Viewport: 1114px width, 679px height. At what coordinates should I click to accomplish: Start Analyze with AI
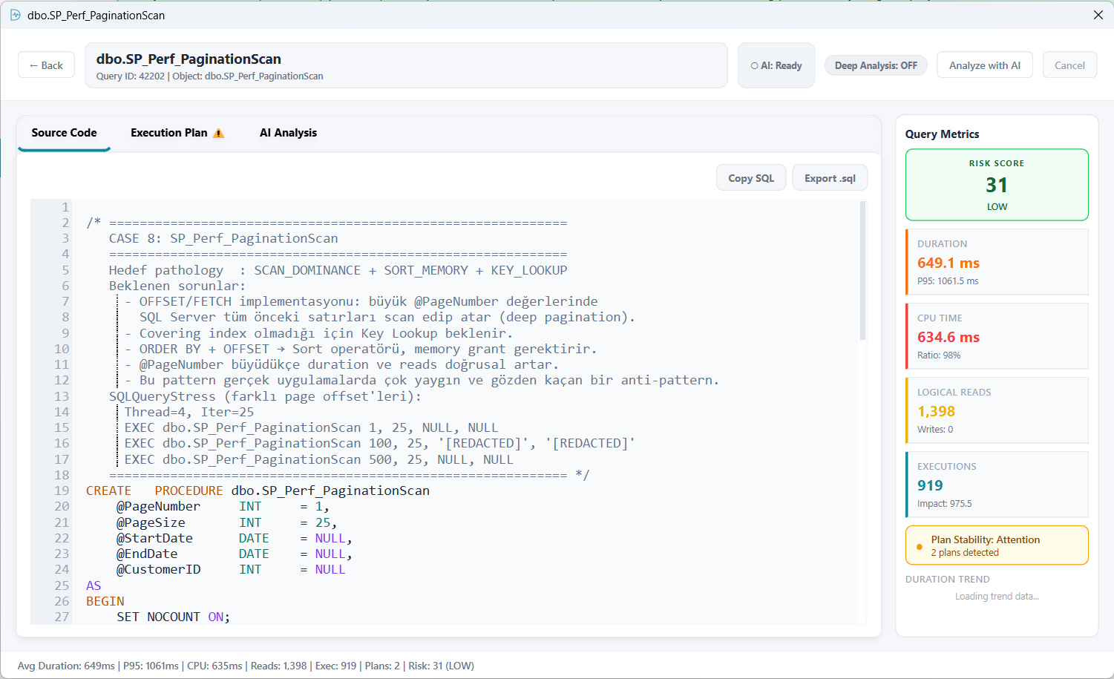point(985,65)
